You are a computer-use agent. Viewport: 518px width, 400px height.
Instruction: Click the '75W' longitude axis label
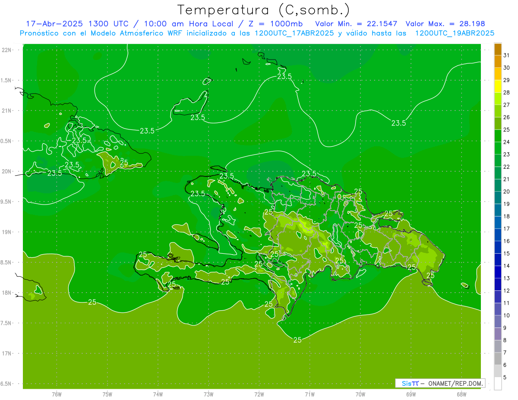point(107,394)
